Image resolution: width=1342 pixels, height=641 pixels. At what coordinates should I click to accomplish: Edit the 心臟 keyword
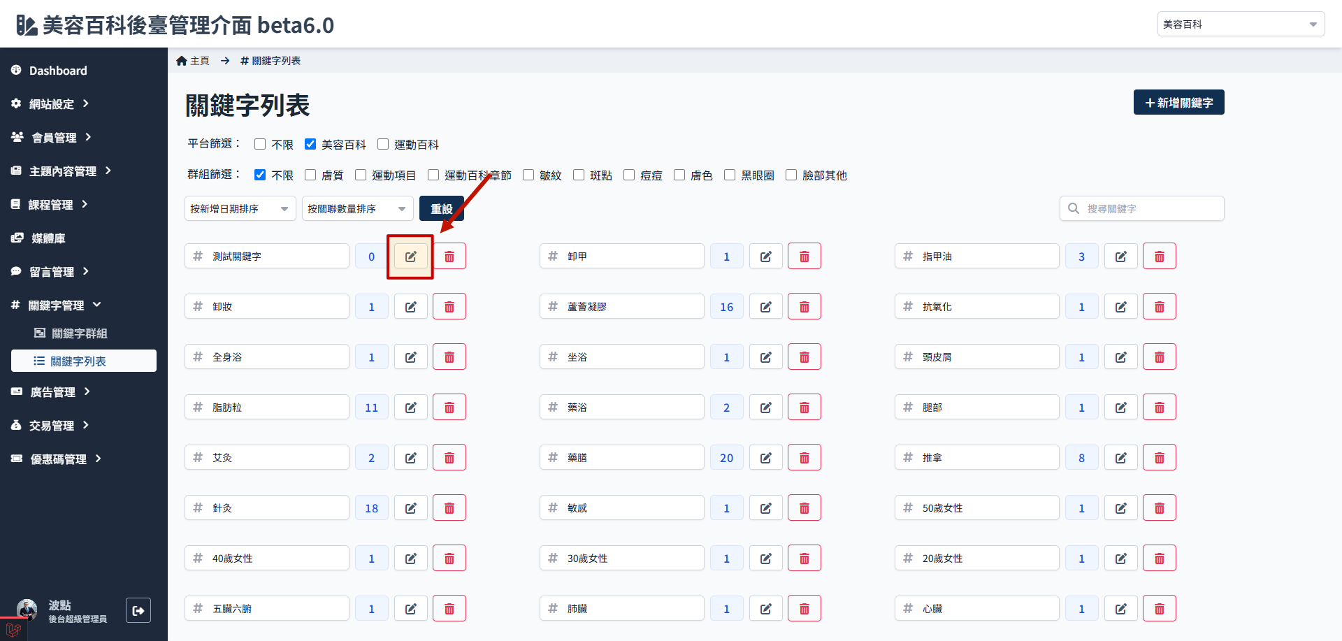coord(1121,609)
